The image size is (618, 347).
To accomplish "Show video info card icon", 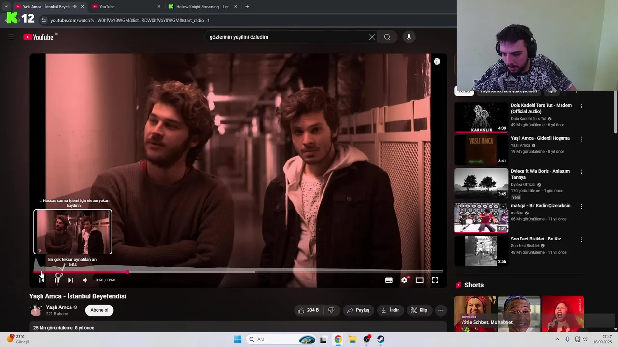I will point(437,61).
